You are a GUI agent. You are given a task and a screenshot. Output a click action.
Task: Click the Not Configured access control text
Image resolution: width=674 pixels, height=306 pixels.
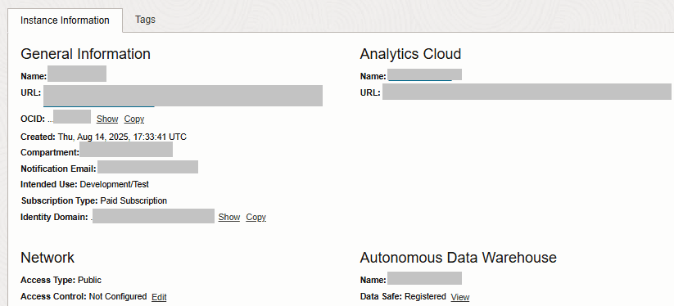pos(118,296)
